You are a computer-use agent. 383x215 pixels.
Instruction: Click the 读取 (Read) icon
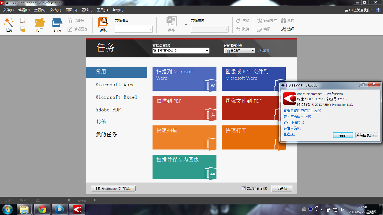103,22
